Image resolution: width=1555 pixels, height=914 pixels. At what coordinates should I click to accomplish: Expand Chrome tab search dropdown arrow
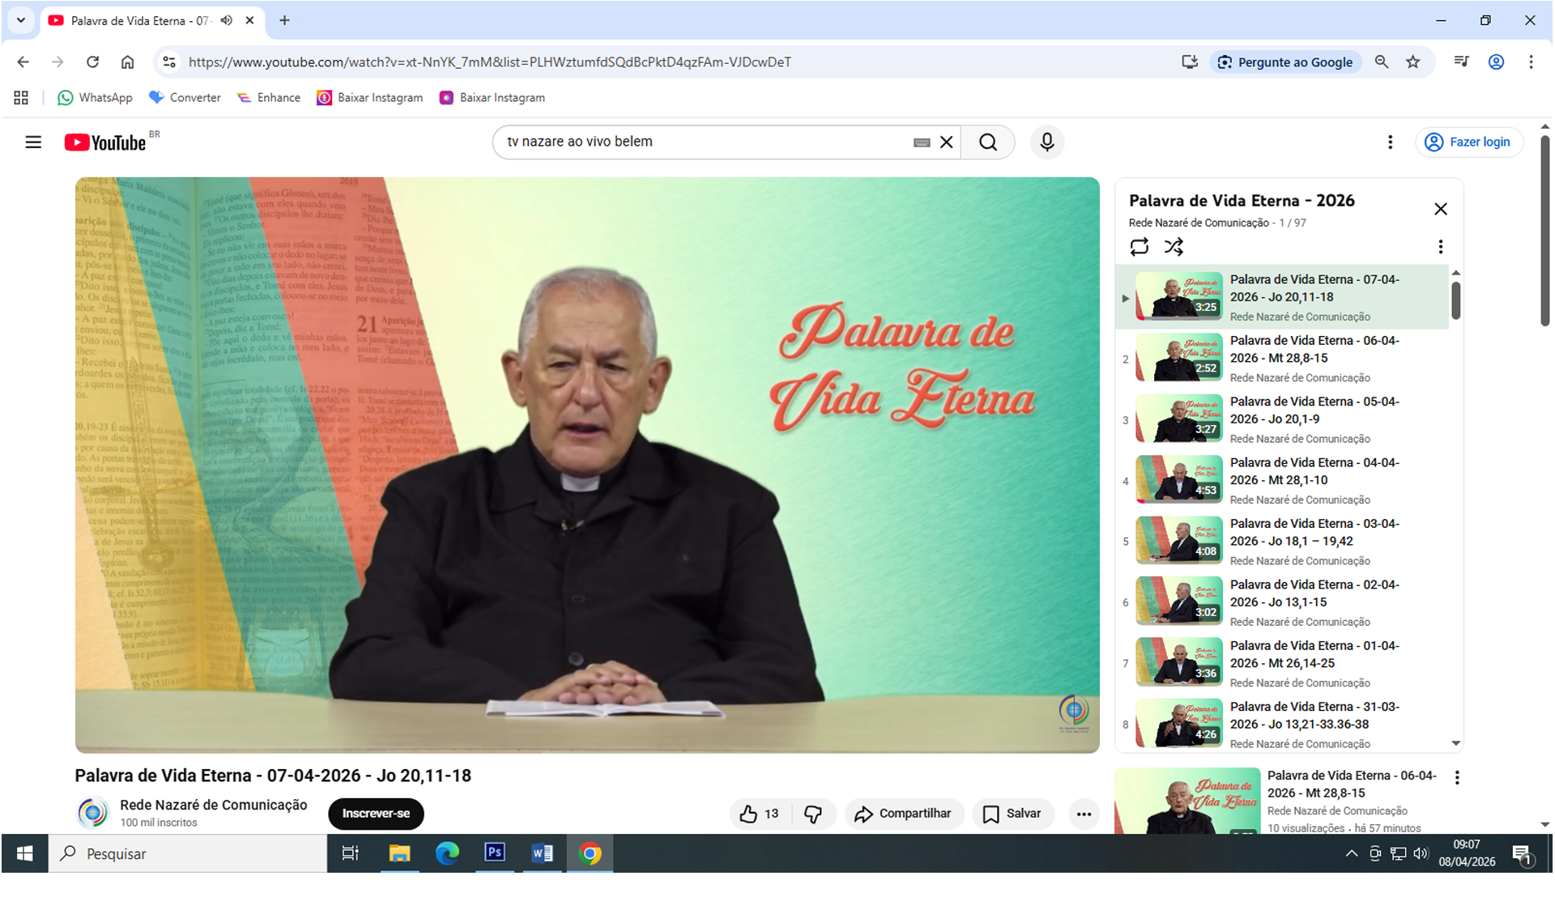21,20
